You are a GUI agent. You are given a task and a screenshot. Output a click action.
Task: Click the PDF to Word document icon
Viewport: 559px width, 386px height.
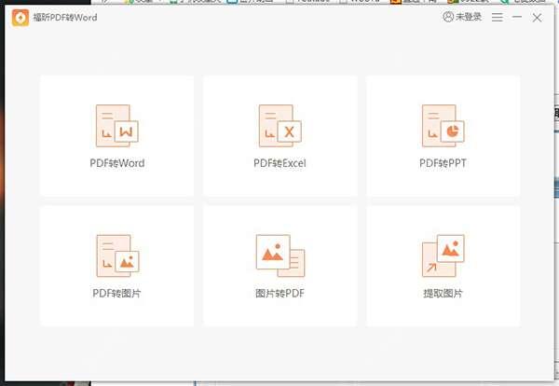click(117, 125)
